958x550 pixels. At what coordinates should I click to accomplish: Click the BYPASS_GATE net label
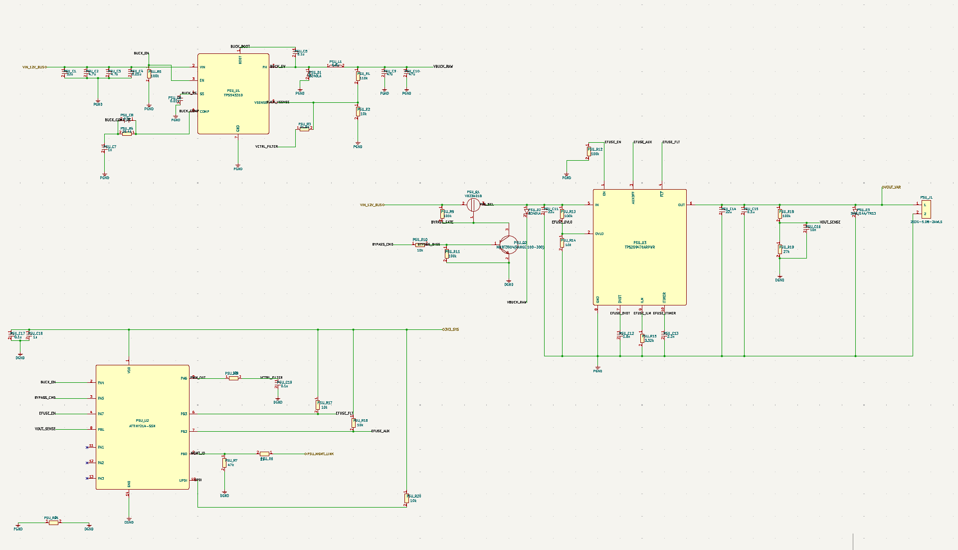(442, 222)
